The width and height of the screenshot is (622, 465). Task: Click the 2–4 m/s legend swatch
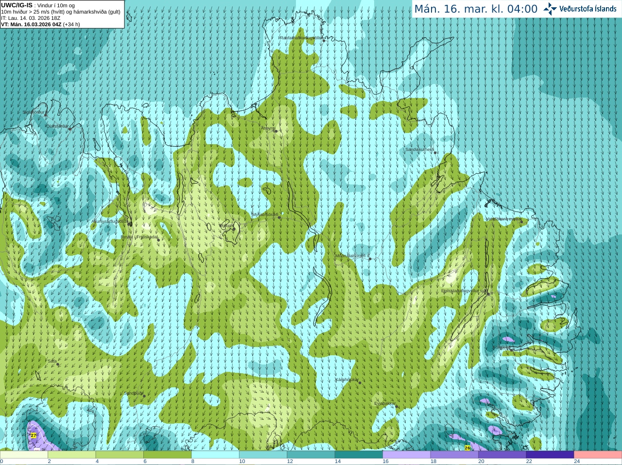pyautogui.click(x=71, y=455)
